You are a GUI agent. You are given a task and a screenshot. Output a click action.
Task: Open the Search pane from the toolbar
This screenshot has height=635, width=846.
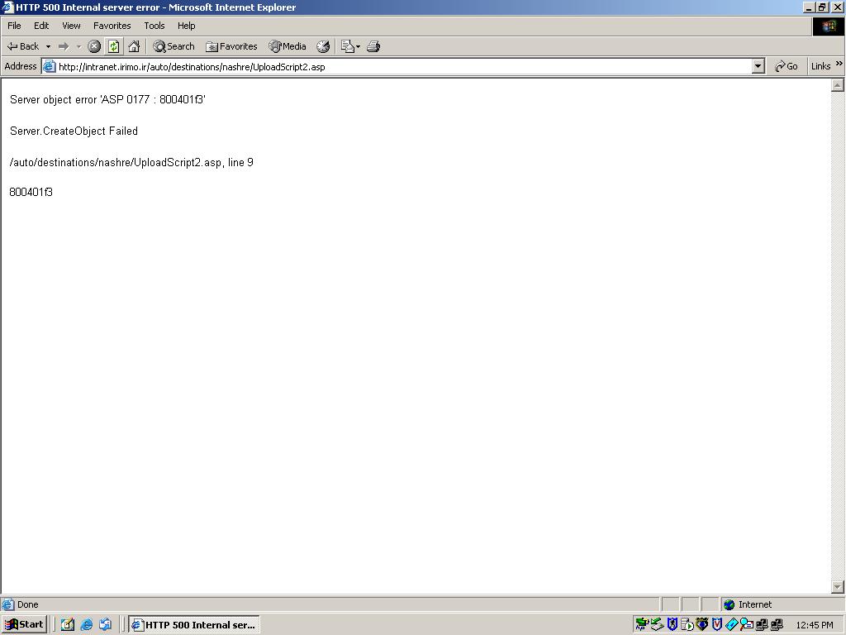tap(173, 46)
